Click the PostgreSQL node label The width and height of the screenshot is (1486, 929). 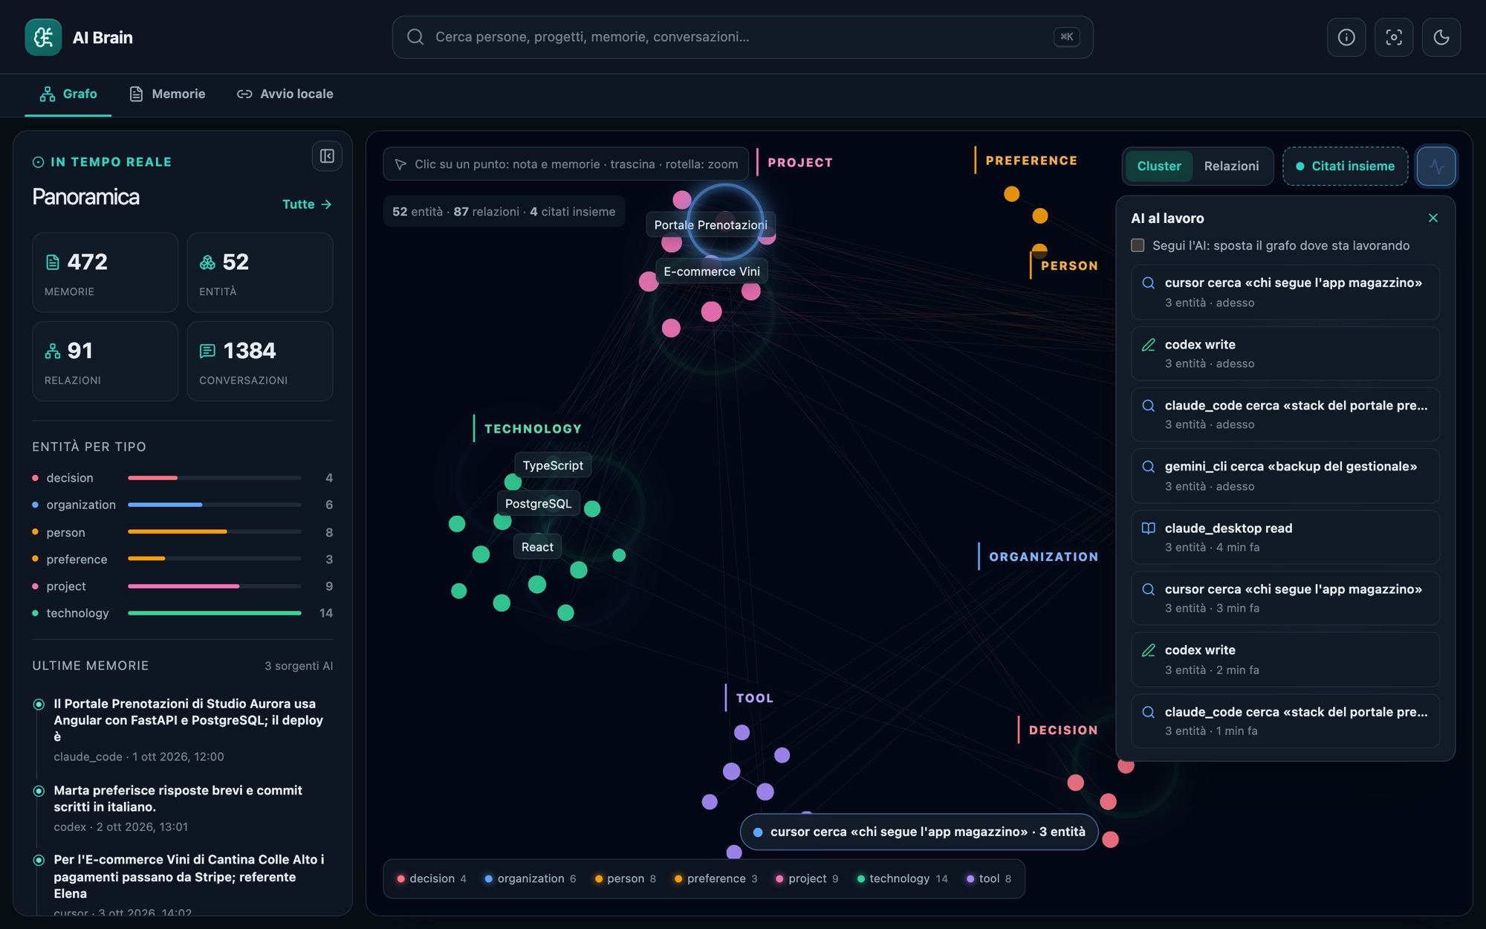pyautogui.click(x=538, y=504)
